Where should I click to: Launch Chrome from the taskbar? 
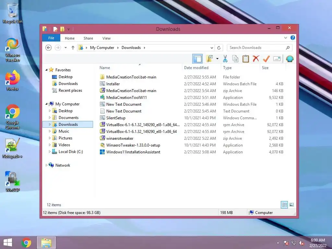tap(26, 243)
